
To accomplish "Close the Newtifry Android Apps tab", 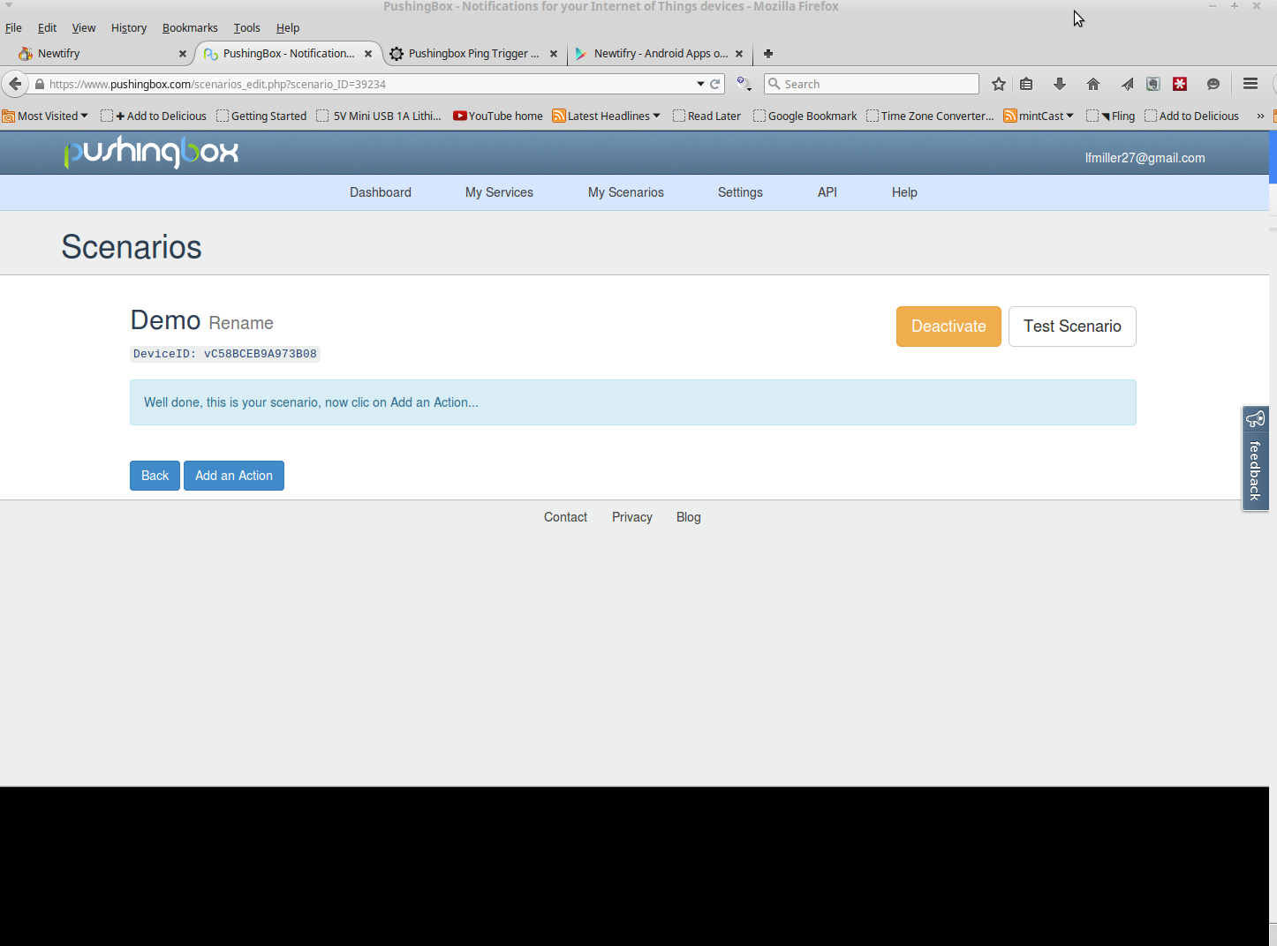I will pos(739,54).
